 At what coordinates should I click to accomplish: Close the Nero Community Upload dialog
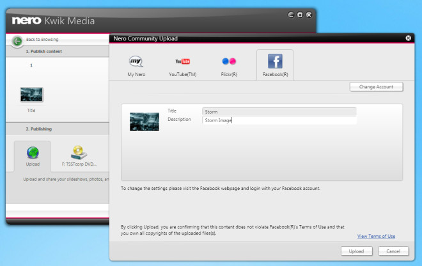tap(409, 38)
